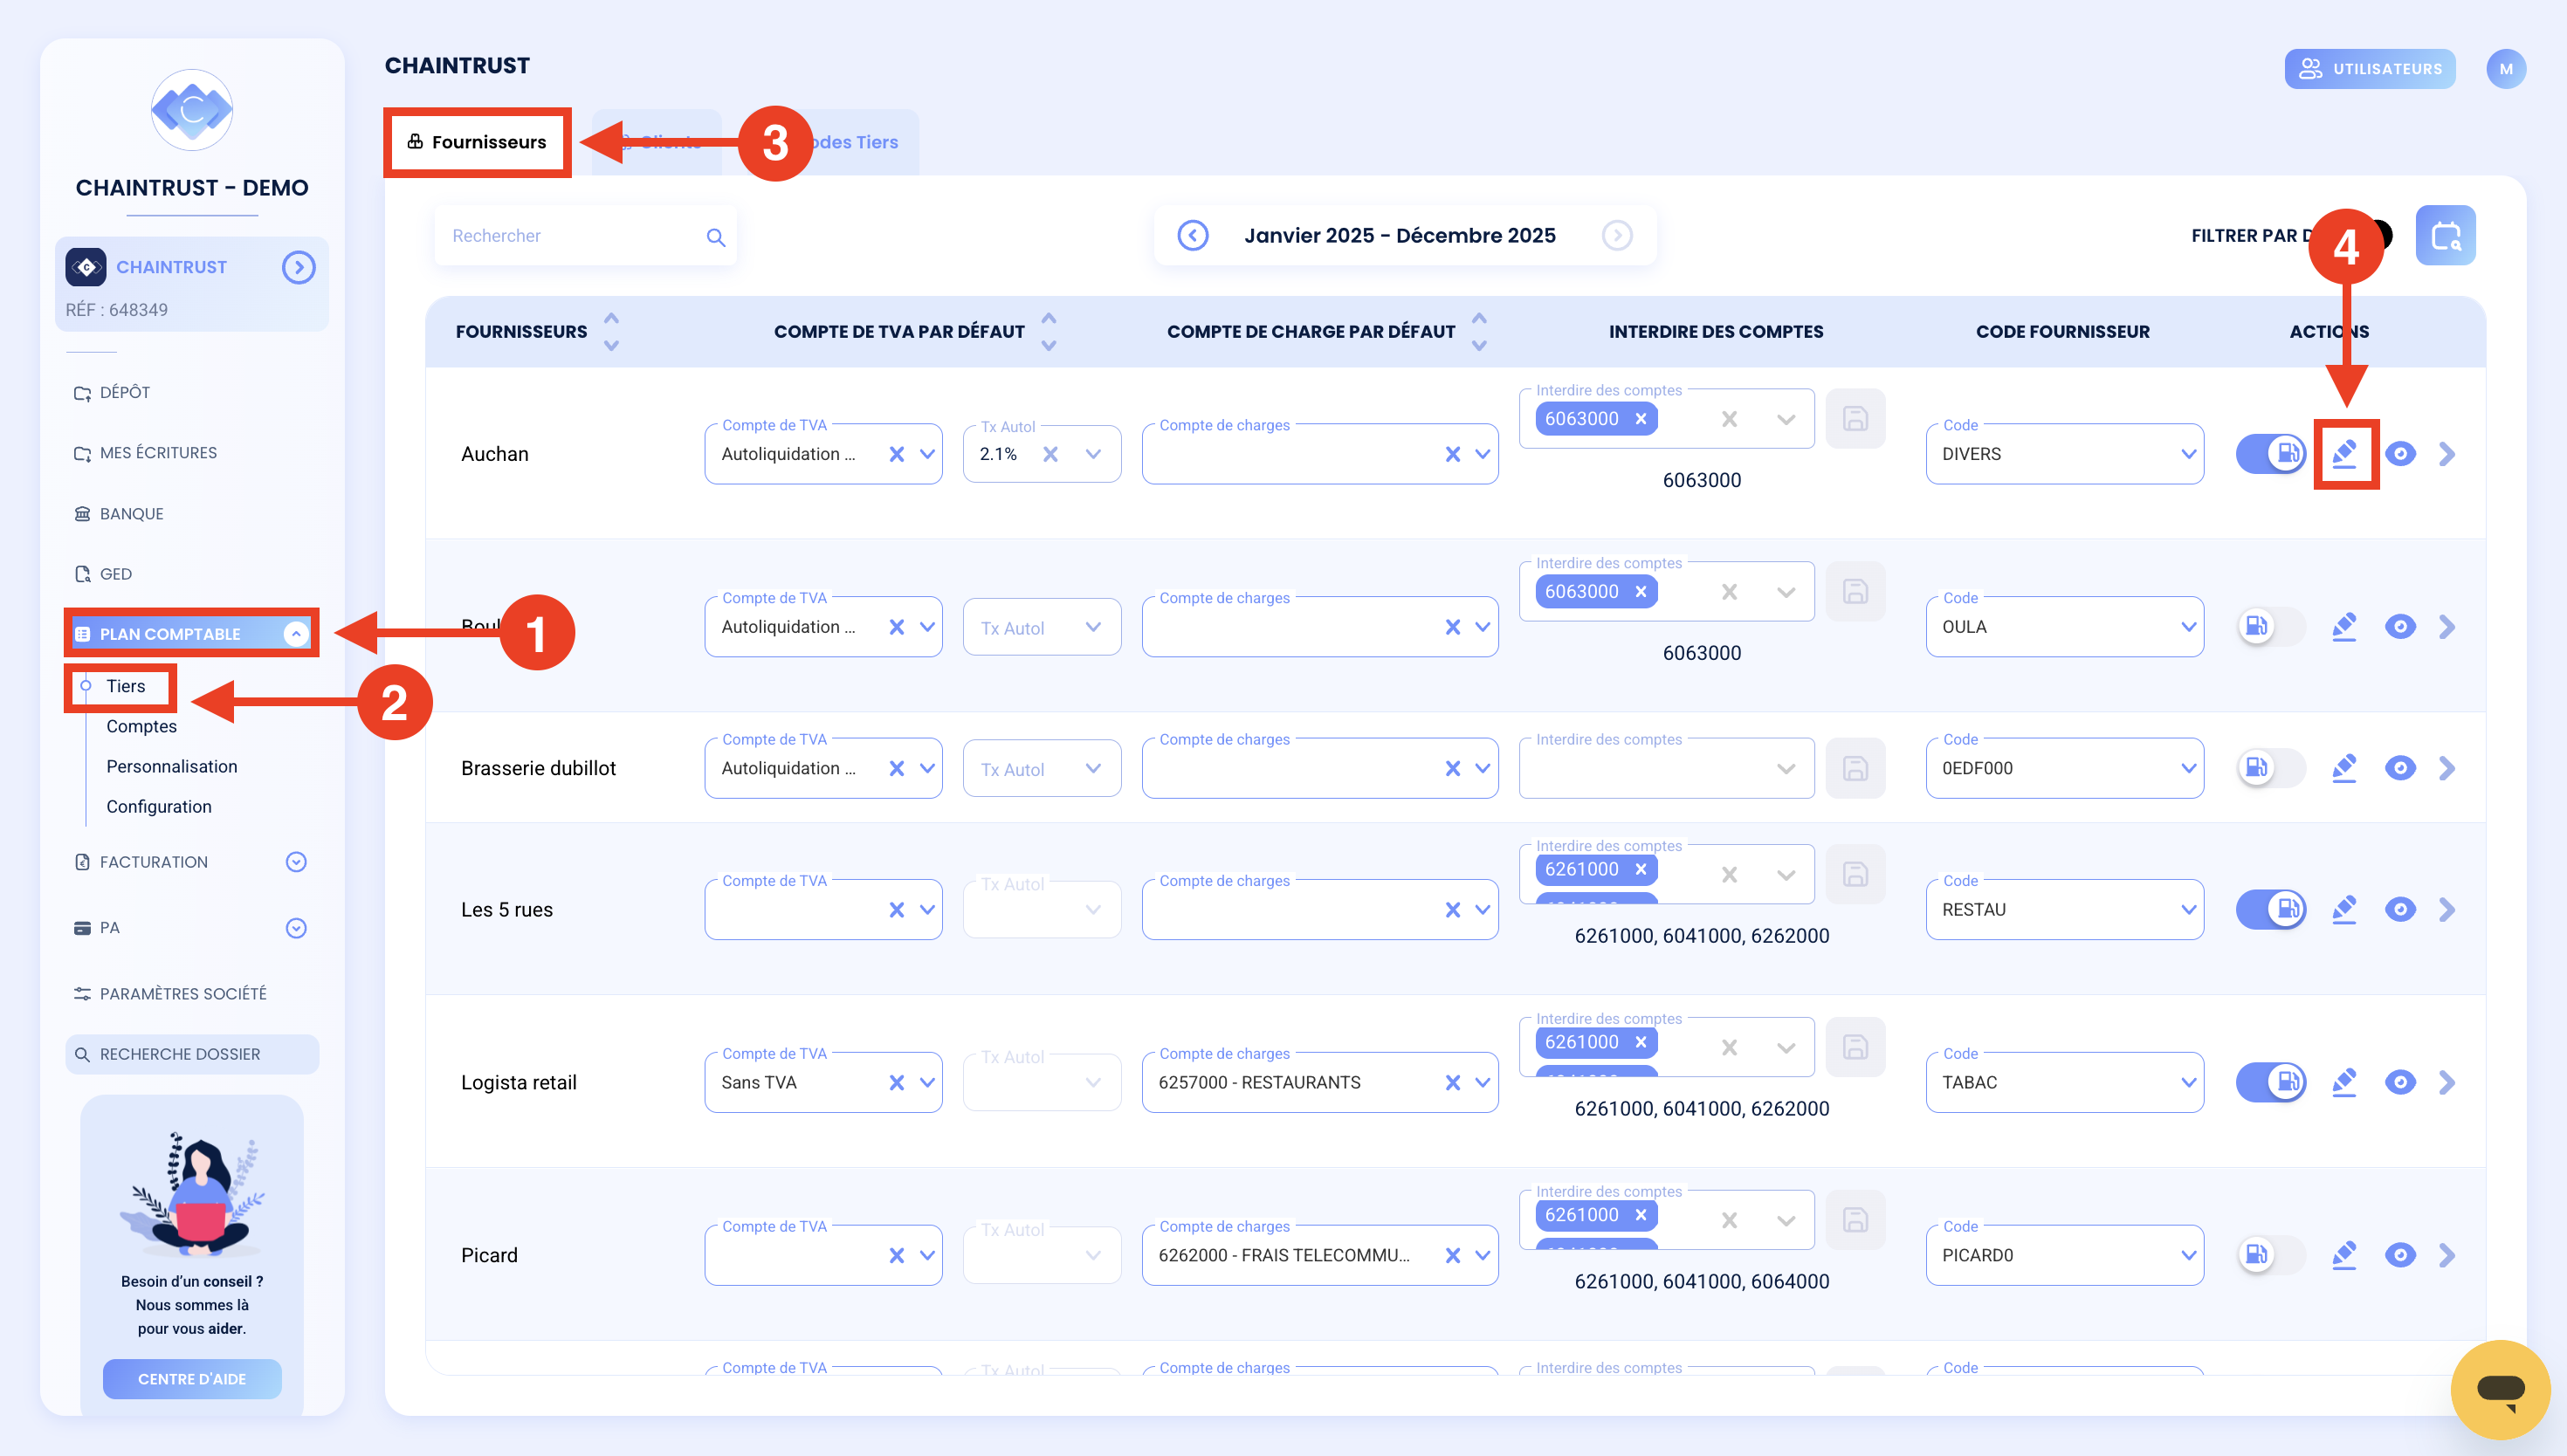Select Configuration under Plan Comptable
The image size is (2567, 1456).
159,806
